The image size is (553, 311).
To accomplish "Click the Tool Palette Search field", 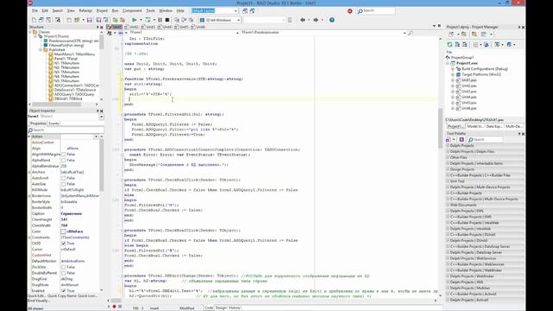I will 485,140.
